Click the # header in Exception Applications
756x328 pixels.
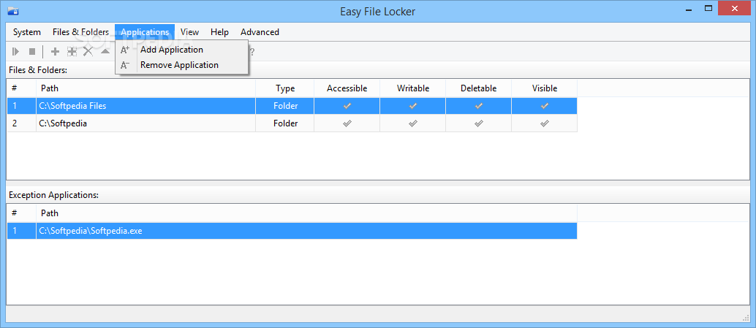(x=22, y=213)
